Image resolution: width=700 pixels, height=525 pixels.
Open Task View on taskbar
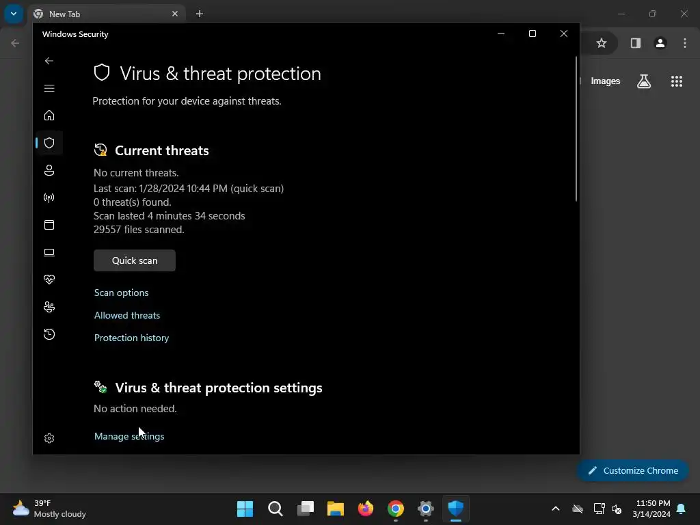306,509
